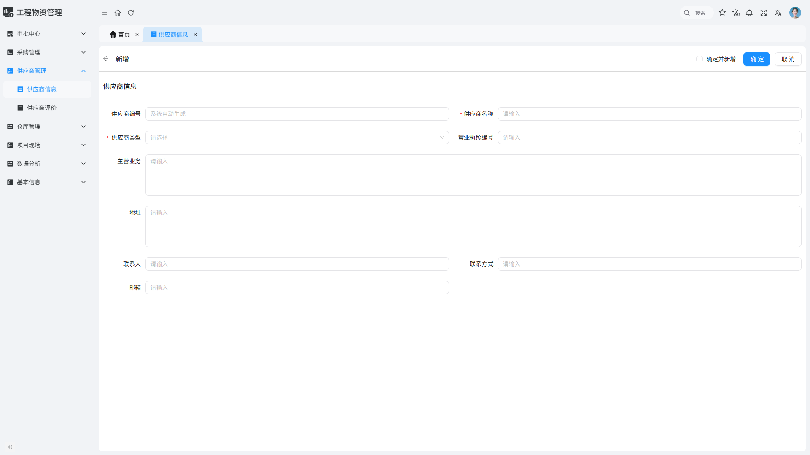Open favorites star icon
Viewport: 810px width, 455px height.
(x=722, y=13)
